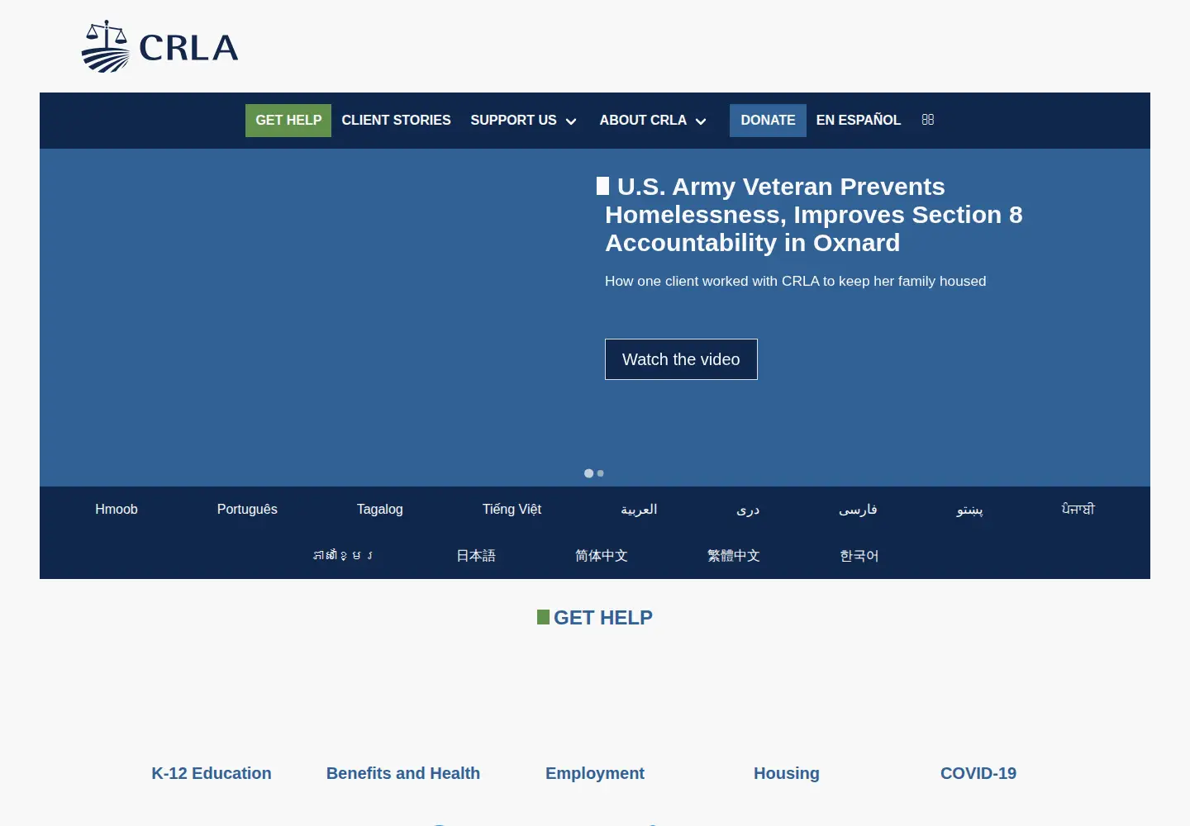
Task: Choose Tiếng Việt language
Action: [512, 510]
